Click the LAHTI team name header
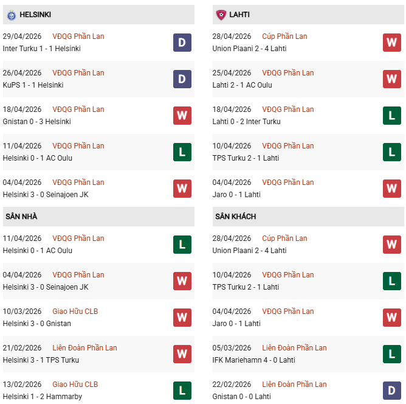This screenshot has width=406, height=404. point(239,15)
